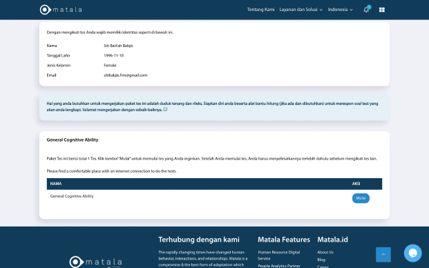Click the email sitibalqis.frm@gmail.com
Viewport: 429px width, 268px height.
(125, 75)
